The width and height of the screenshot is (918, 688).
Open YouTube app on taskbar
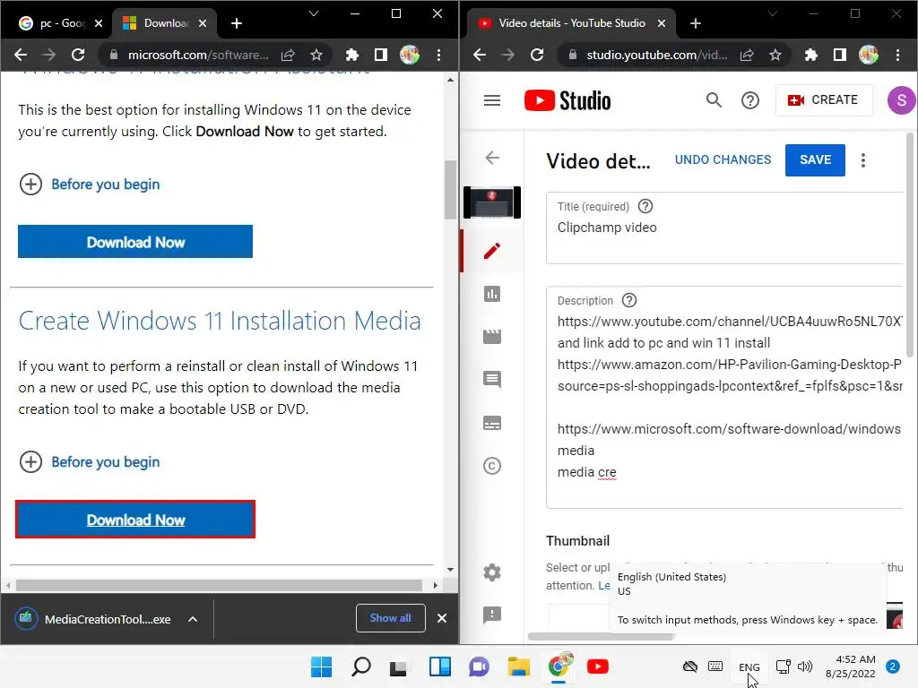[x=597, y=666]
